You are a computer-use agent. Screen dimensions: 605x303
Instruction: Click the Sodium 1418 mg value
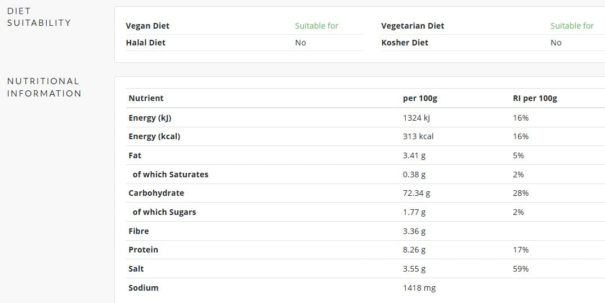(419, 288)
